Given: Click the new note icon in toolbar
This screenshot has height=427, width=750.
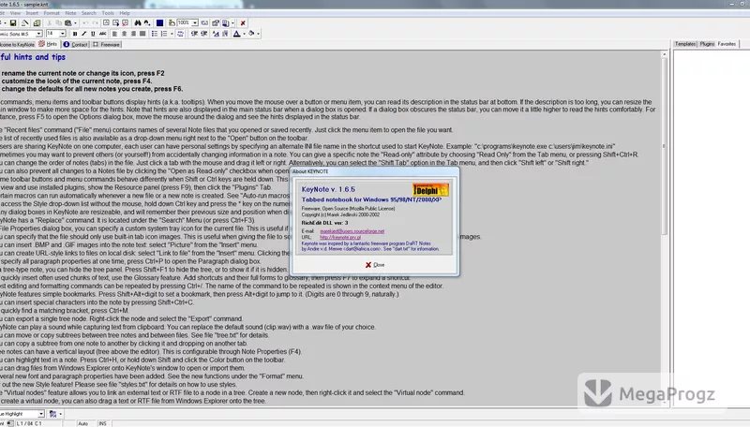Looking at the screenshot, I should (x=106, y=22).
